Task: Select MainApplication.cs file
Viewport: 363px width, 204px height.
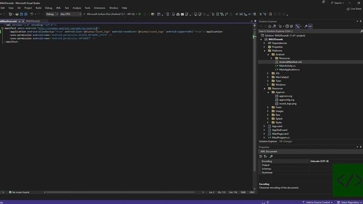Action: point(289,70)
